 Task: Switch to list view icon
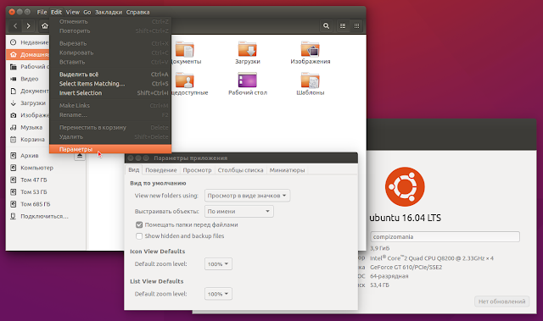(x=343, y=26)
